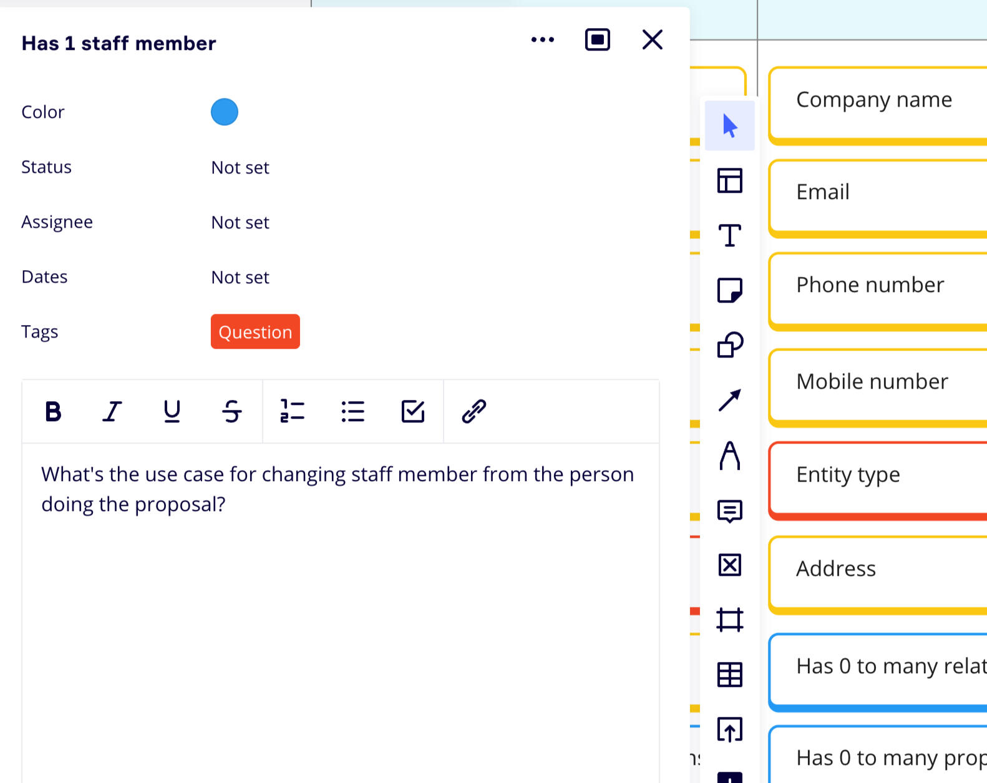The image size is (987, 783).
Task: Open the Assignee field selector
Action: pyautogui.click(x=240, y=223)
